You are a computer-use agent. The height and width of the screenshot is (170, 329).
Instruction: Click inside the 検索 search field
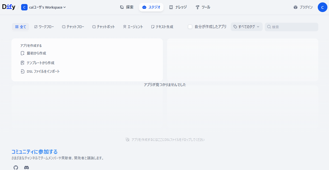click(291, 27)
